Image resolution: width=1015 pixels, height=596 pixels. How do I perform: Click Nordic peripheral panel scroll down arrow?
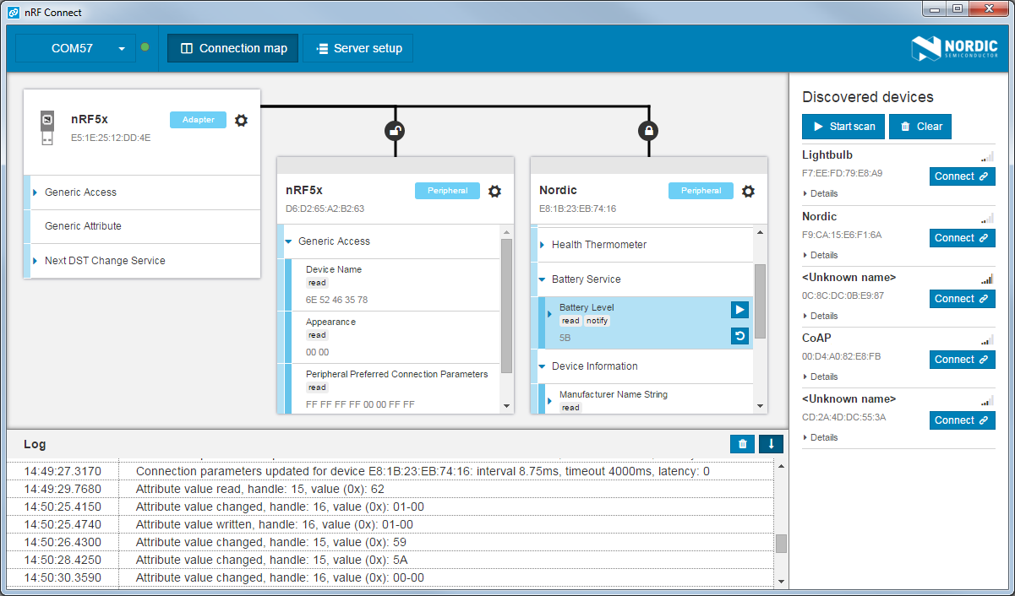pos(761,406)
